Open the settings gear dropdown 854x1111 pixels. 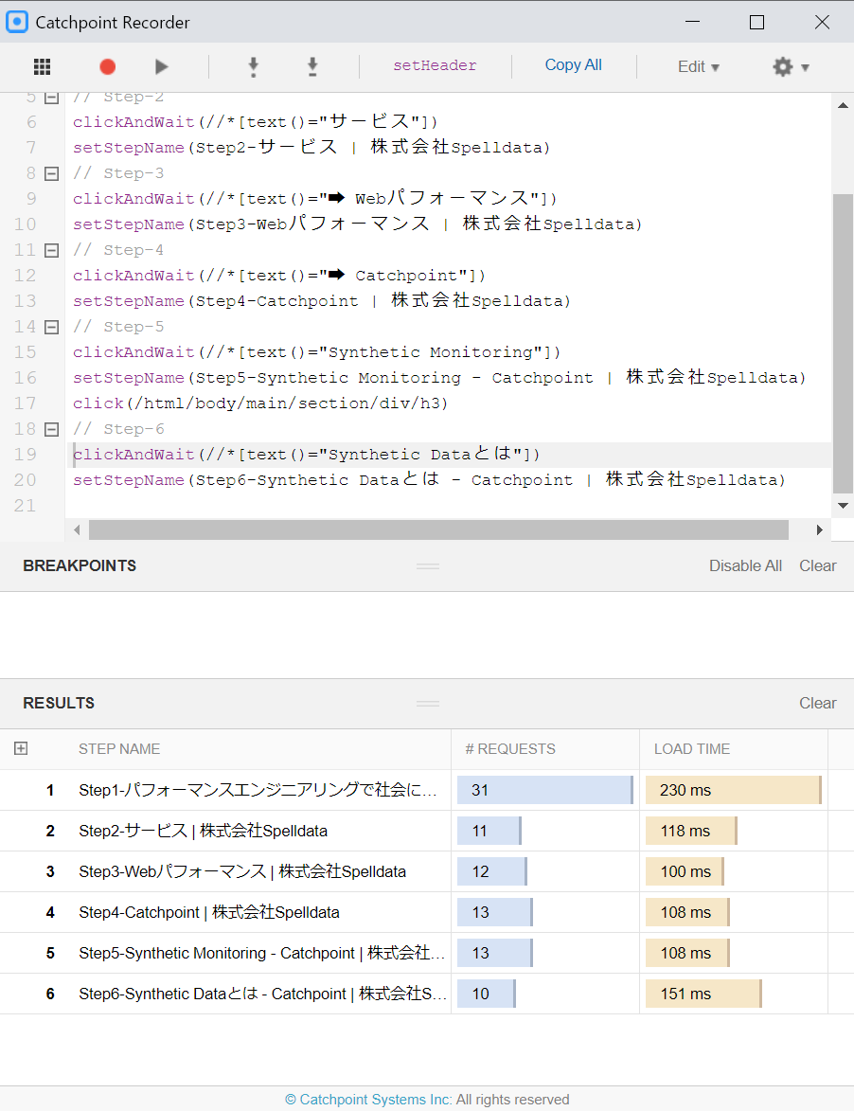791,66
